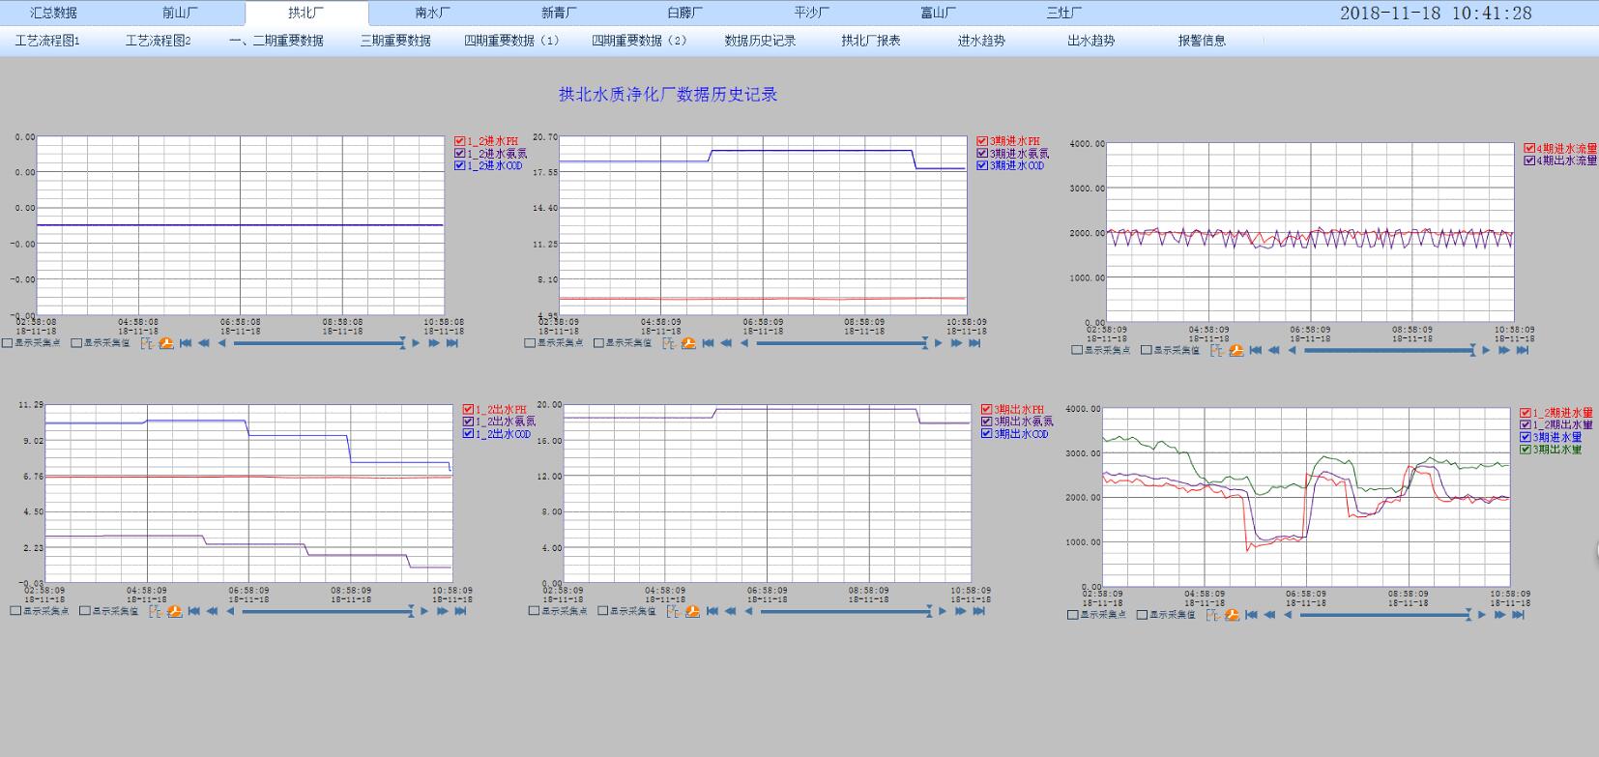Jump to latest data on 1_2进水 chart
The width and height of the screenshot is (1599, 757).
[451, 343]
